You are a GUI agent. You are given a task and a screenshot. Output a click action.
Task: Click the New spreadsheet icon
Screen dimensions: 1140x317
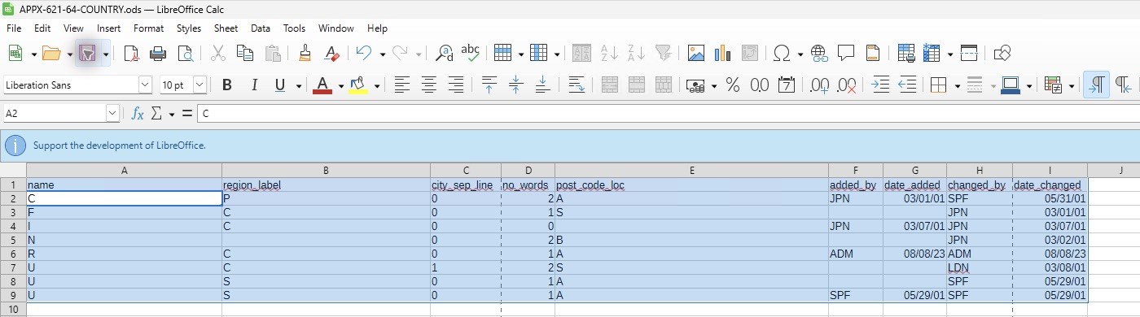point(15,54)
